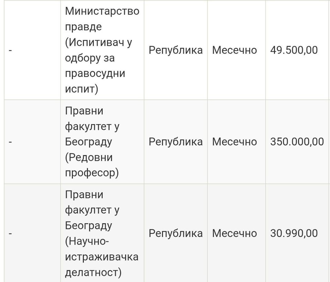Click Правни факултет above Редовни професор

[x=92, y=119]
